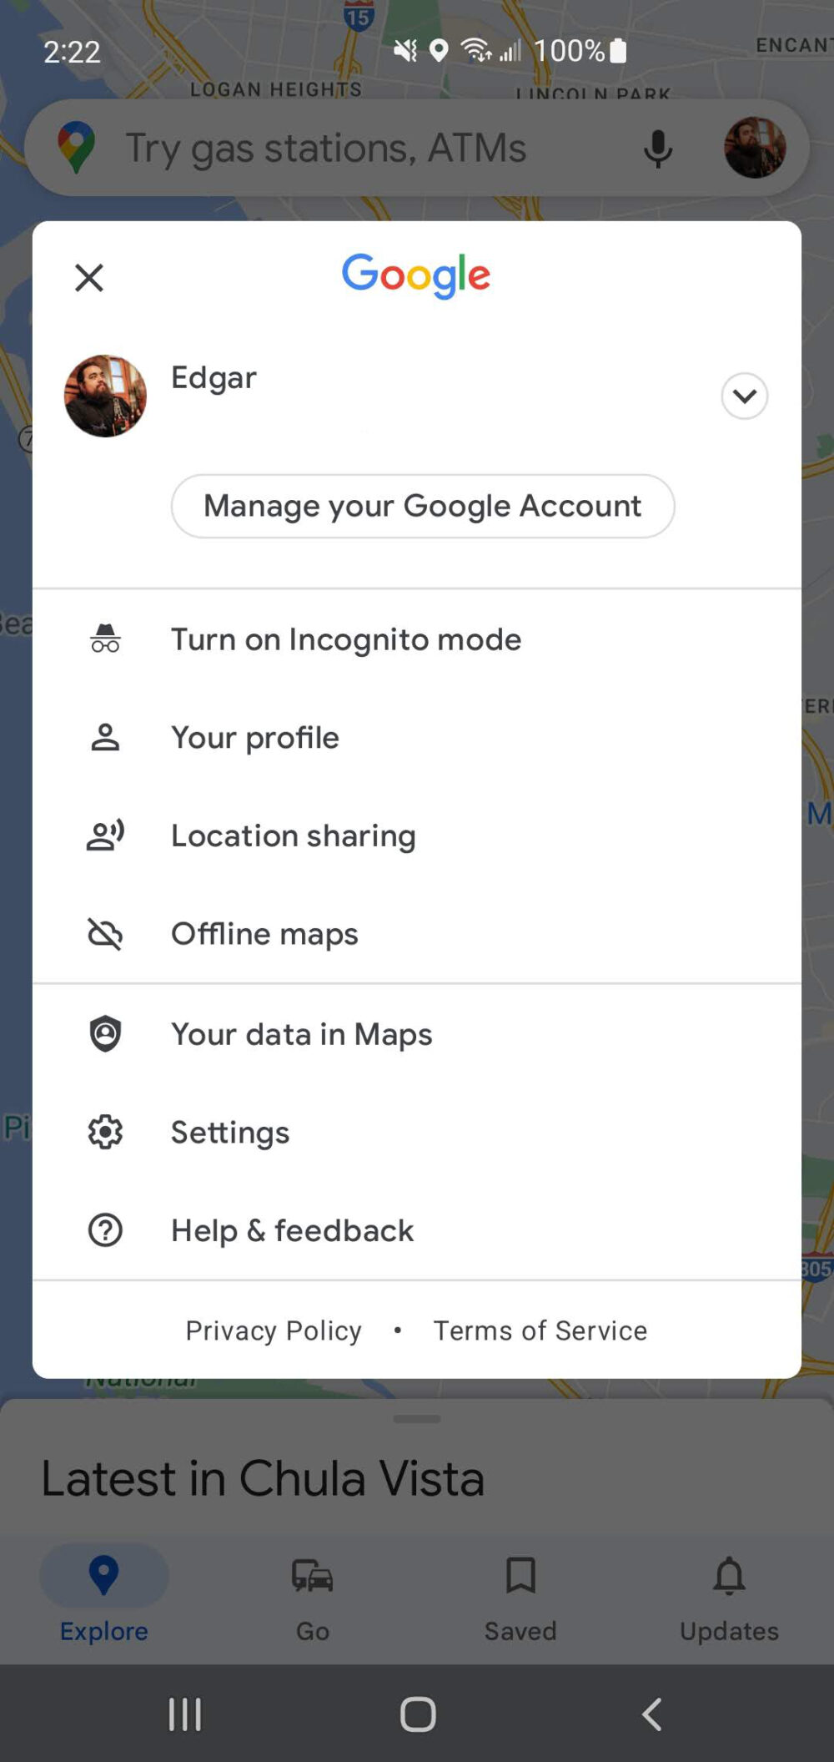The height and width of the screenshot is (1762, 834).
Task: Tap the Settings gear icon
Action: click(x=105, y=1133)
